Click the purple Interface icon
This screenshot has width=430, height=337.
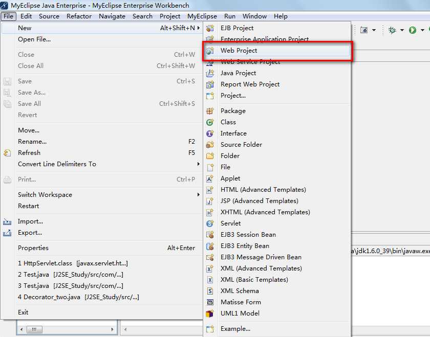(210, 133)
